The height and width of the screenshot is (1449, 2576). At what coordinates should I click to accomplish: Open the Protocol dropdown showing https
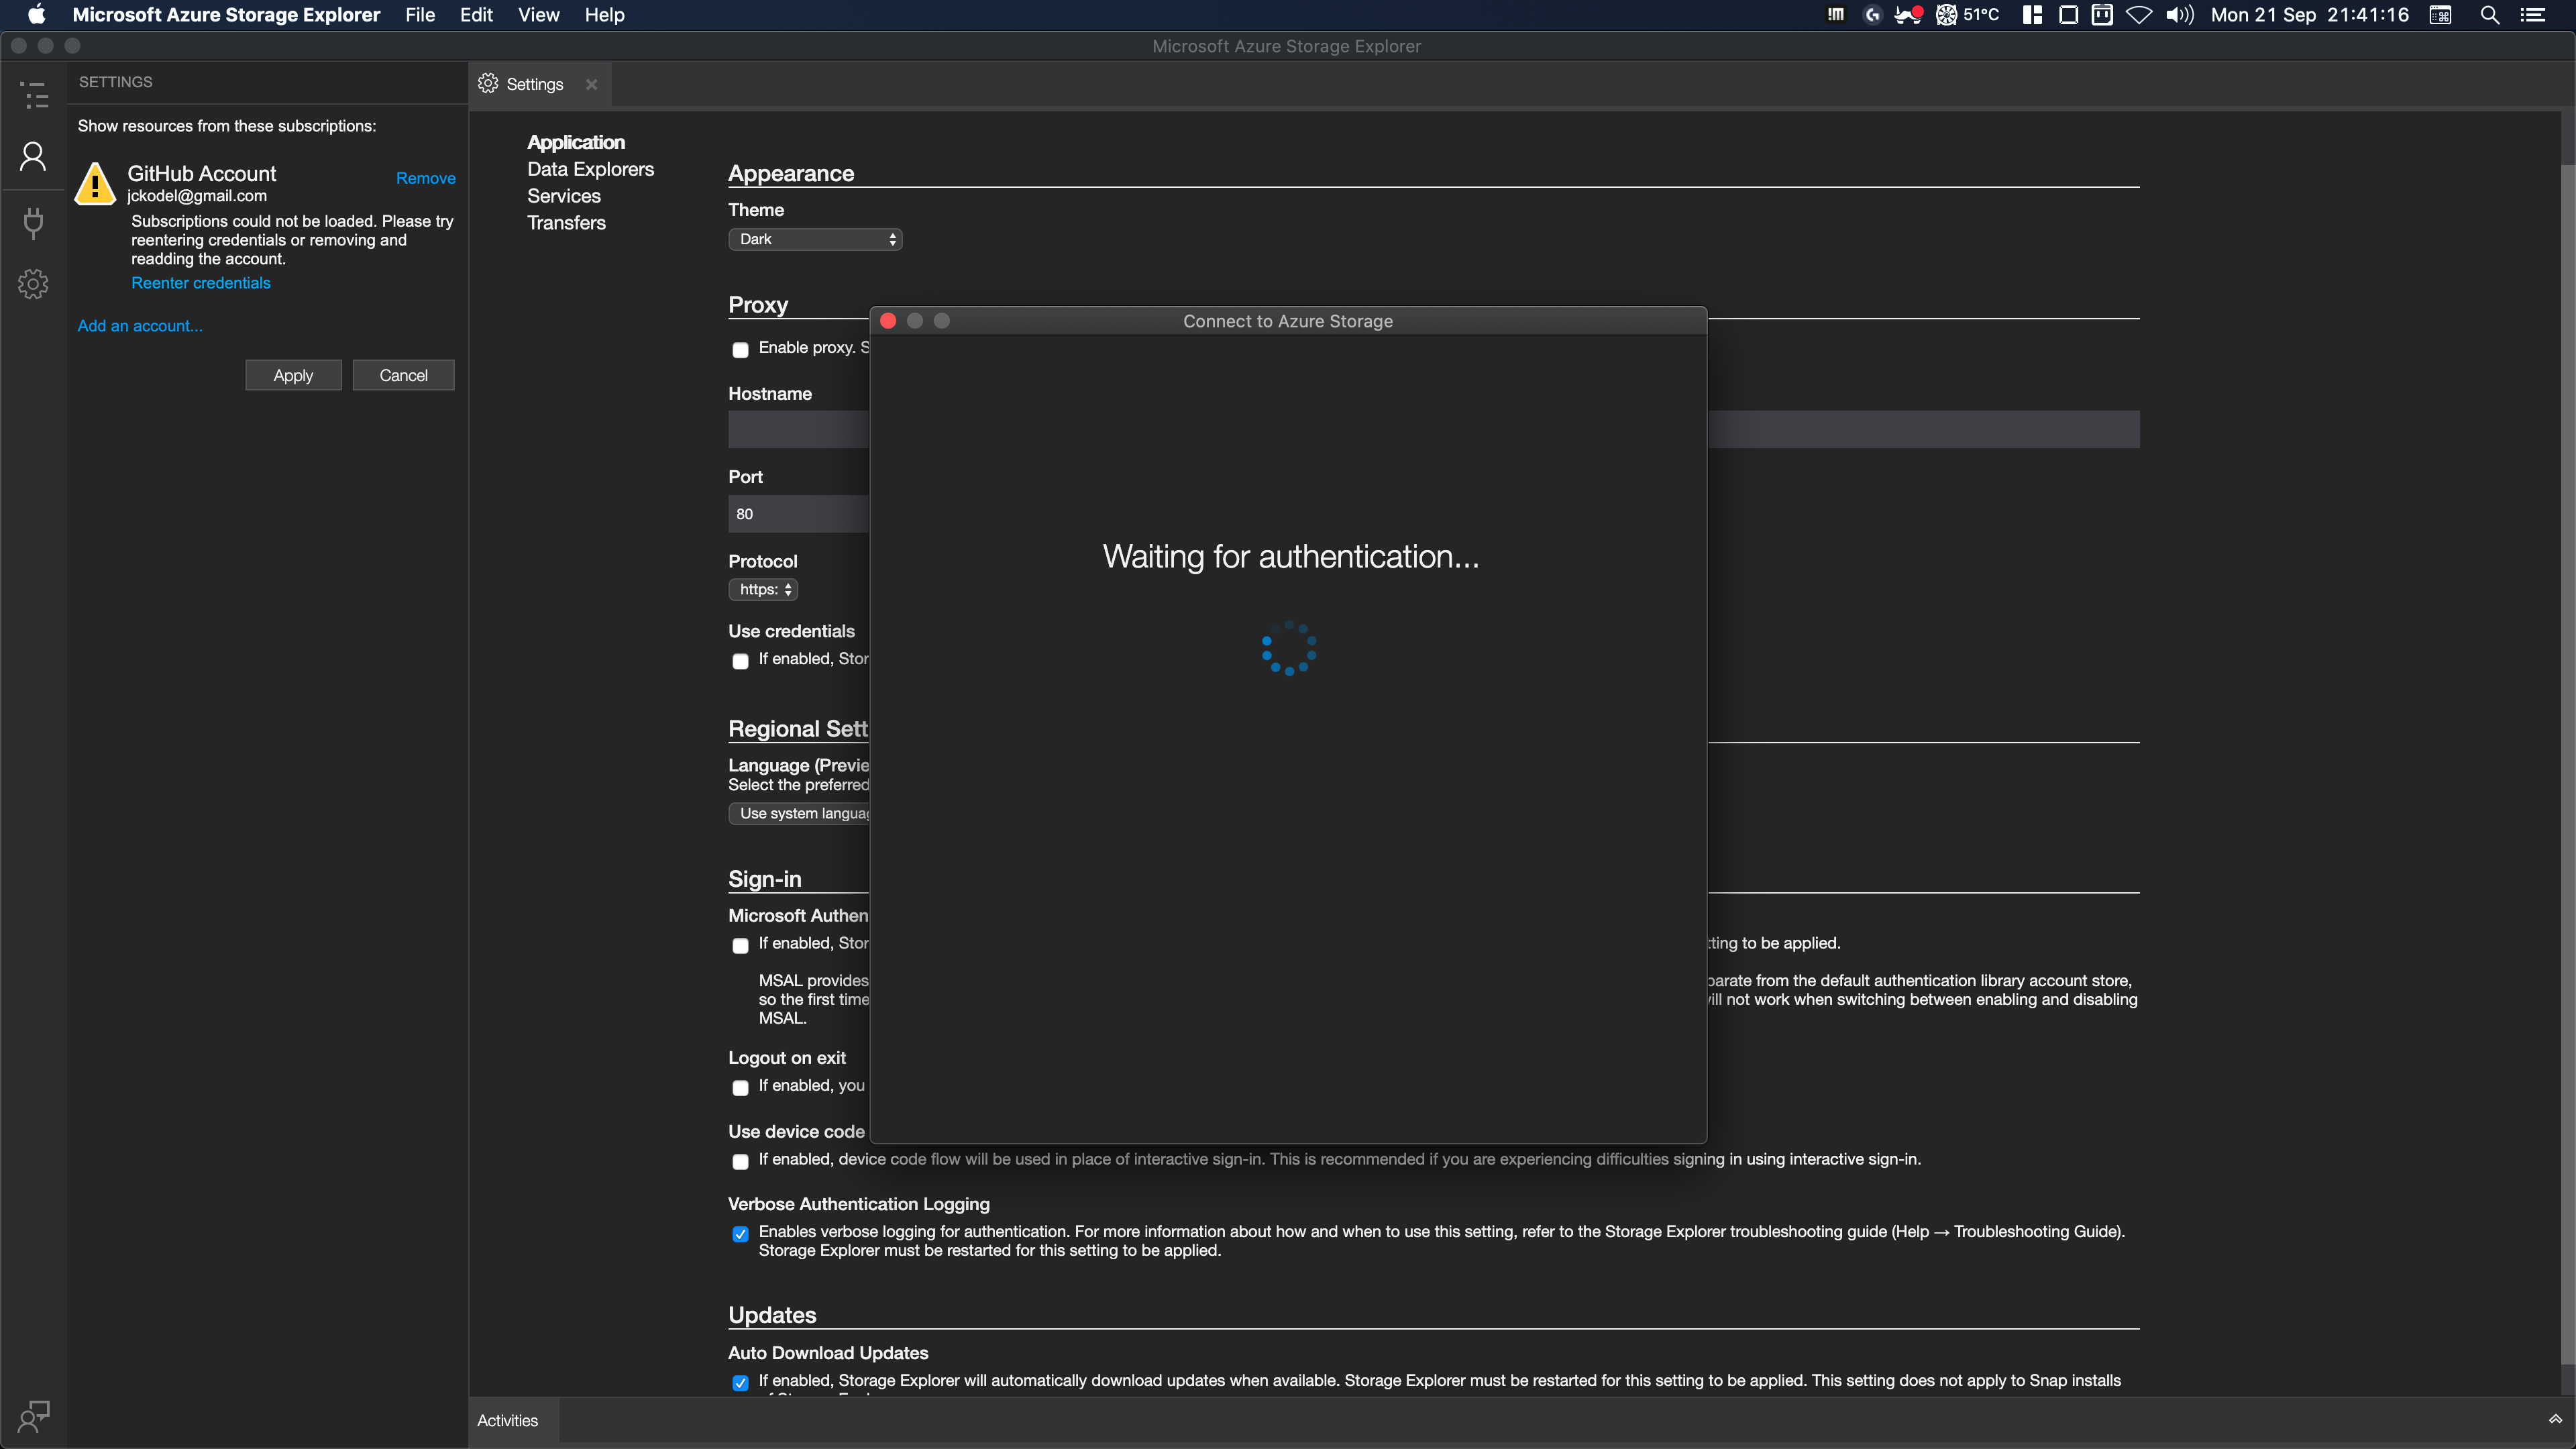[762, 589]
